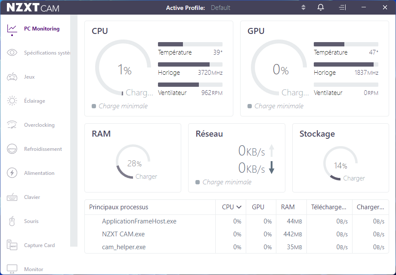Screen dimensions: 396x275
Task: Select the Overclocking gauge icon
Action: click(x=12, y=125)
